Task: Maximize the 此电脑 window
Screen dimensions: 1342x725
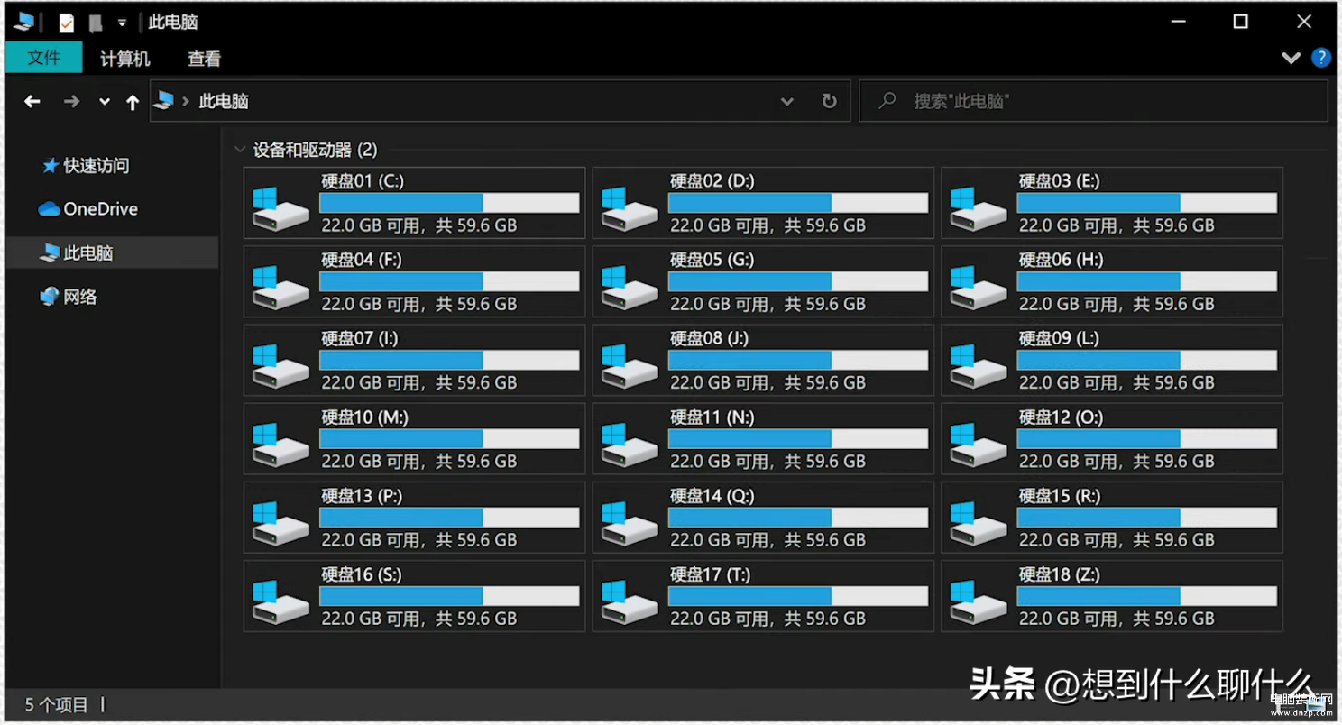Action: pos(1241,22)
